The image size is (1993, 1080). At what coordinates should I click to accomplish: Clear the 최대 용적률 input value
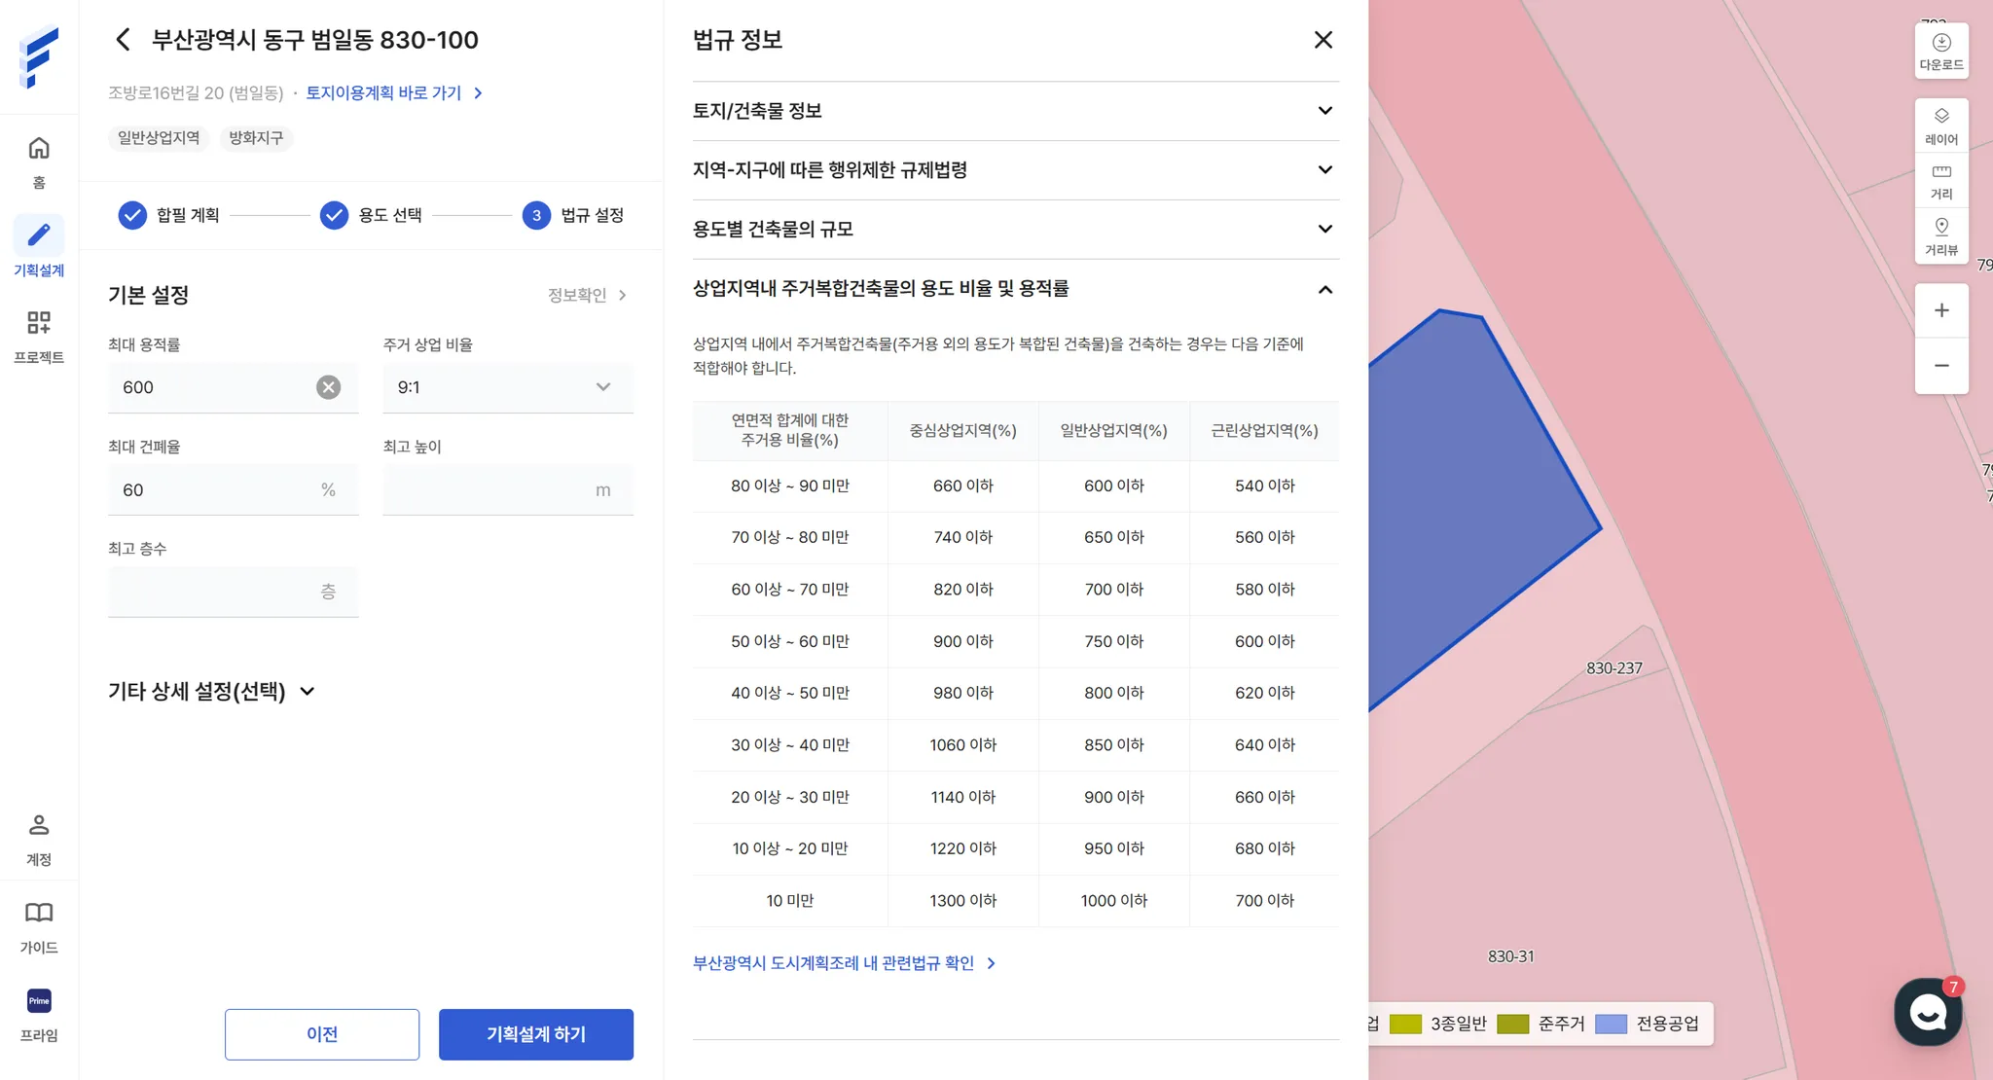(329, 387)
